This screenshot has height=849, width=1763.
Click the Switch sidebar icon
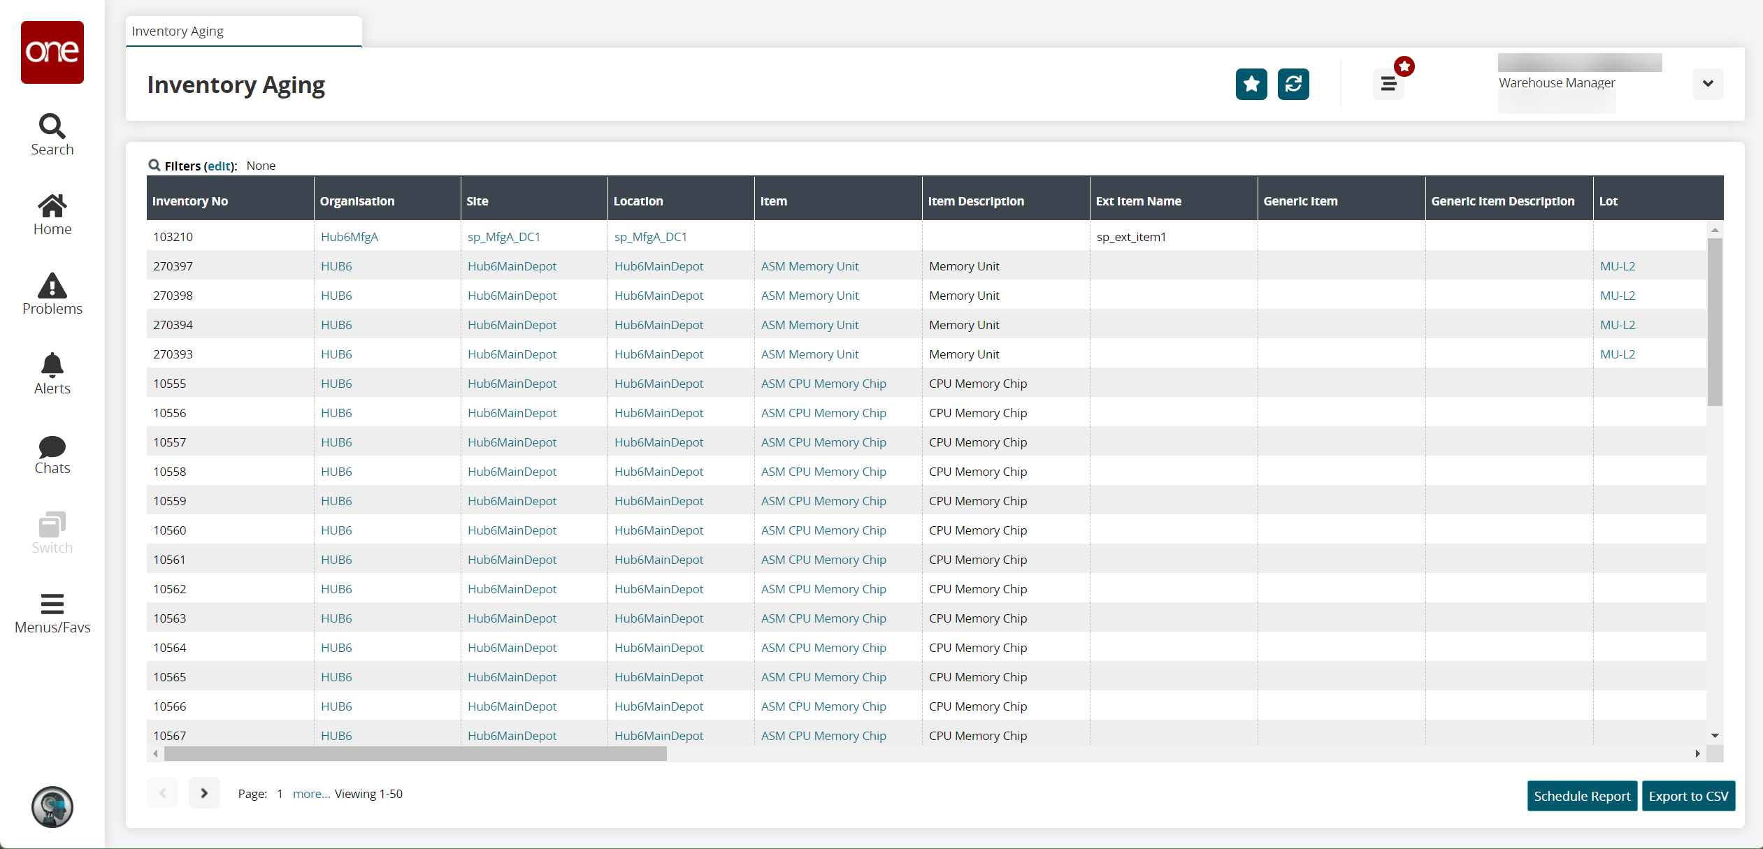pyautogui.click(x=52, y=533)
